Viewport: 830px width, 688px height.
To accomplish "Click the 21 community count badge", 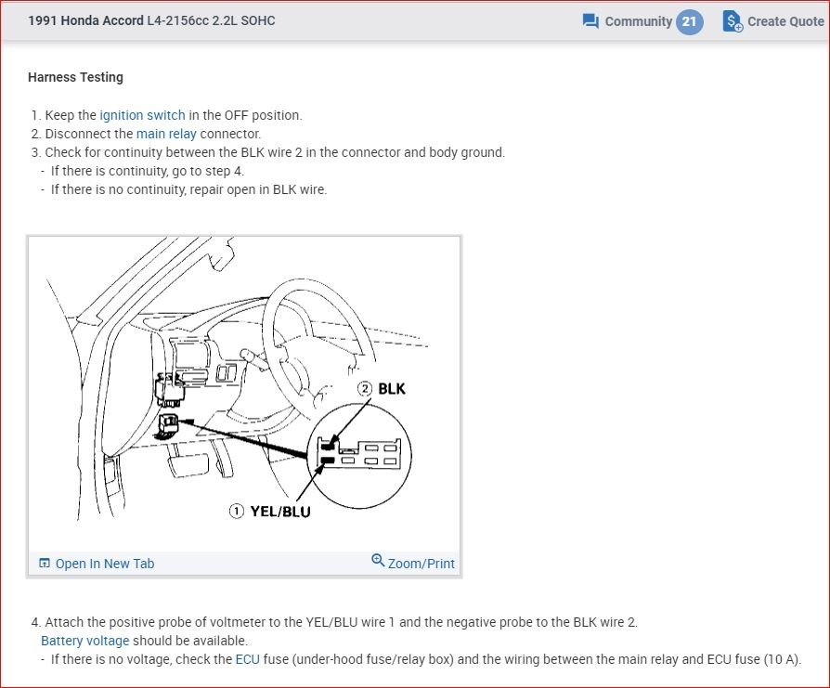I will click(689, 21).
